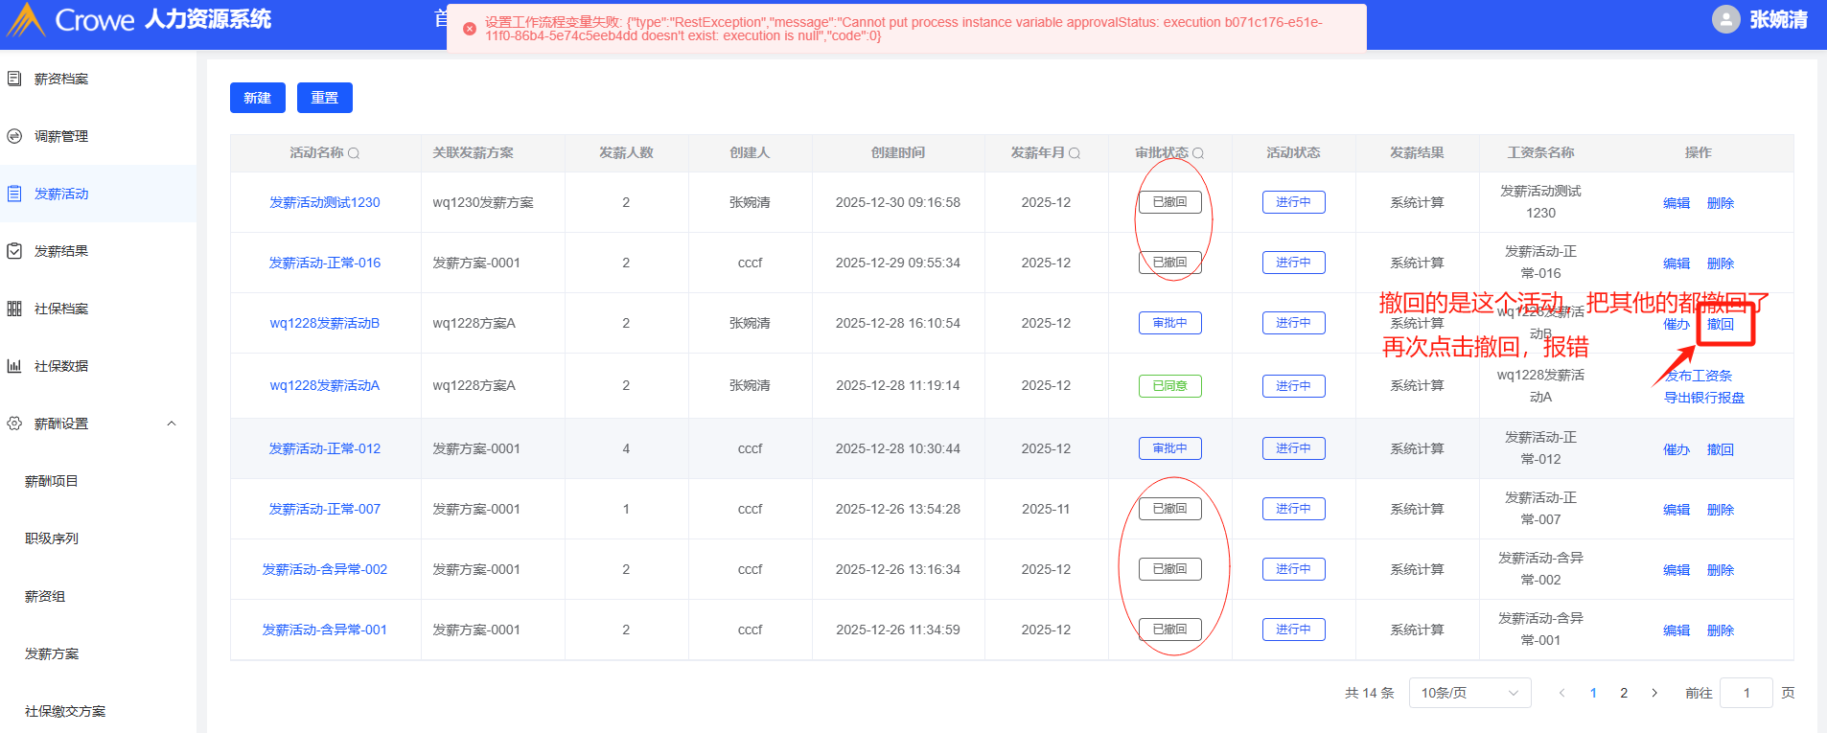Click the Crowe logo in the header
The width and height of the screenshot is (1827, 733).
(x=70, y=20)
